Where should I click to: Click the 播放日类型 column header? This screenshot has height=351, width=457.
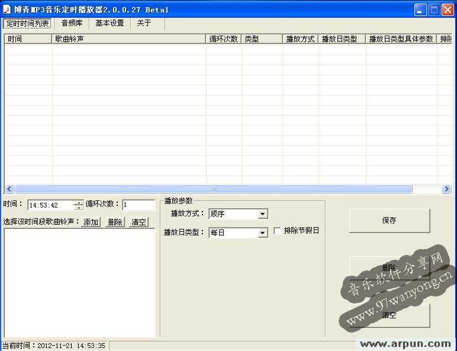pyautogui.click(x=342, y=39)
